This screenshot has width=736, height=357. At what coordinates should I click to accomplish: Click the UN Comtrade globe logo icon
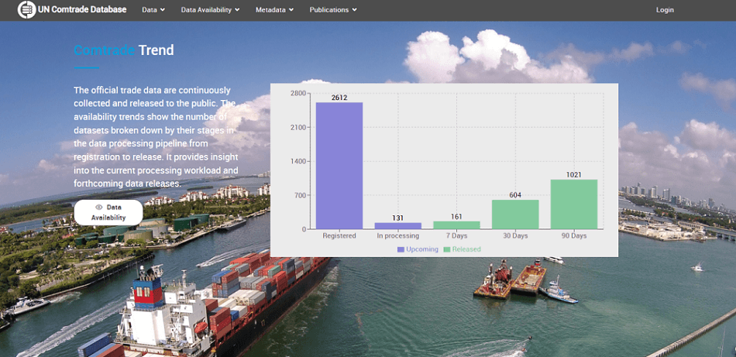pos(26,10)
